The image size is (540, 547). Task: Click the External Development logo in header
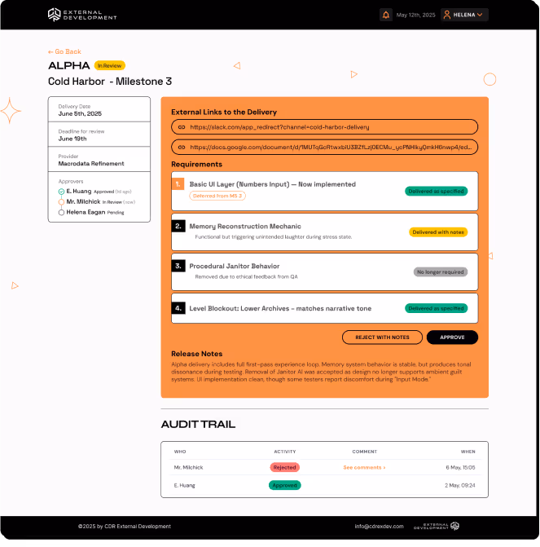[82, 15]
